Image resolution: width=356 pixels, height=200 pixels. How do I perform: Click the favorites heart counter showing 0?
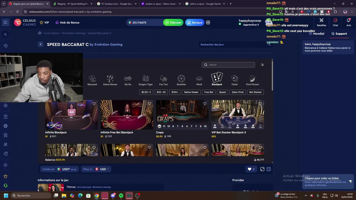point(251,169)
